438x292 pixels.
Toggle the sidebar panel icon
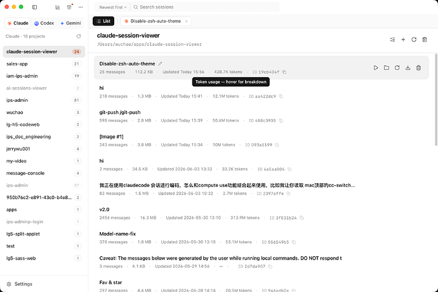[35, 7]
